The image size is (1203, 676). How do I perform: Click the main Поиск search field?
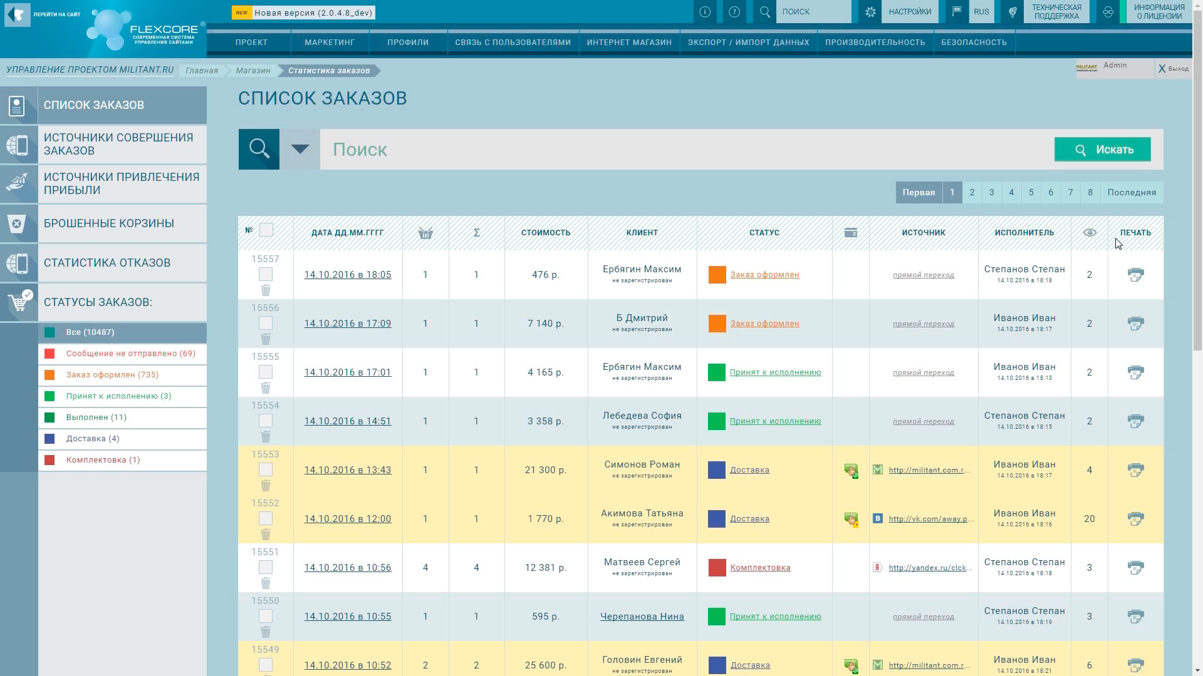pos(687,150)
